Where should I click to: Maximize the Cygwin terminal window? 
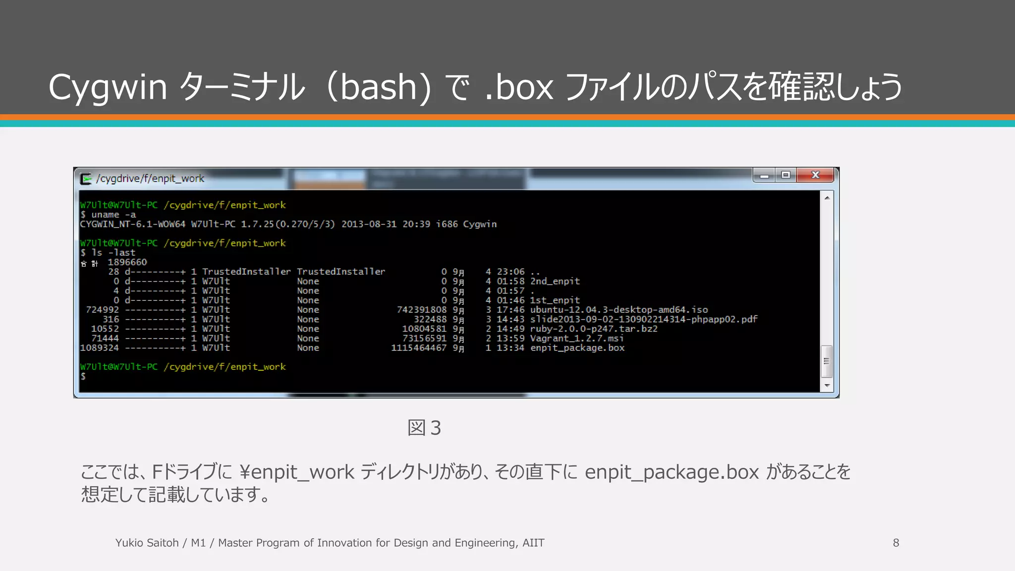[786, 175]
